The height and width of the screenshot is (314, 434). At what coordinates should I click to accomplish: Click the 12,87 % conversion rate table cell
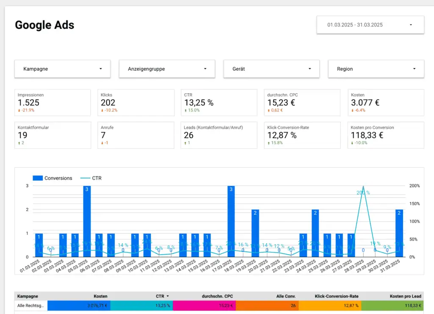330,306
